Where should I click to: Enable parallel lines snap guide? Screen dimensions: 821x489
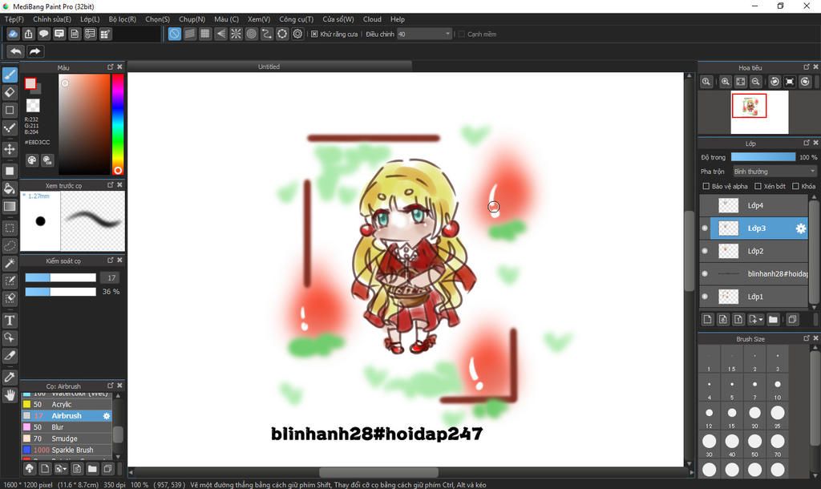click(x=190, y=34)
